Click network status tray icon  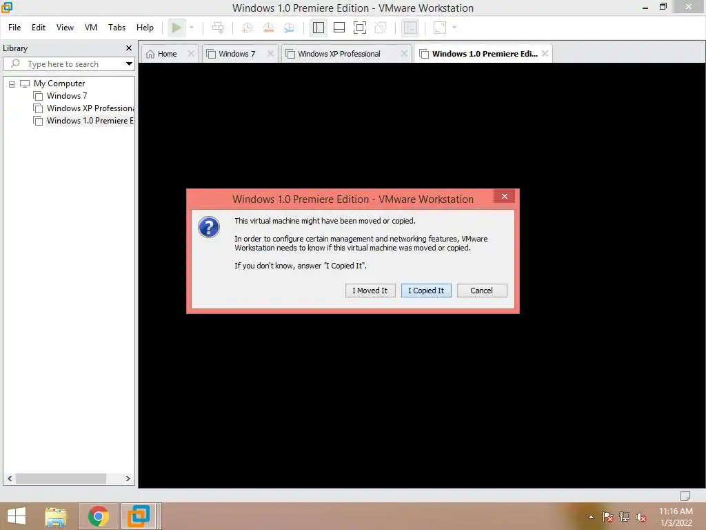[625, 517]
